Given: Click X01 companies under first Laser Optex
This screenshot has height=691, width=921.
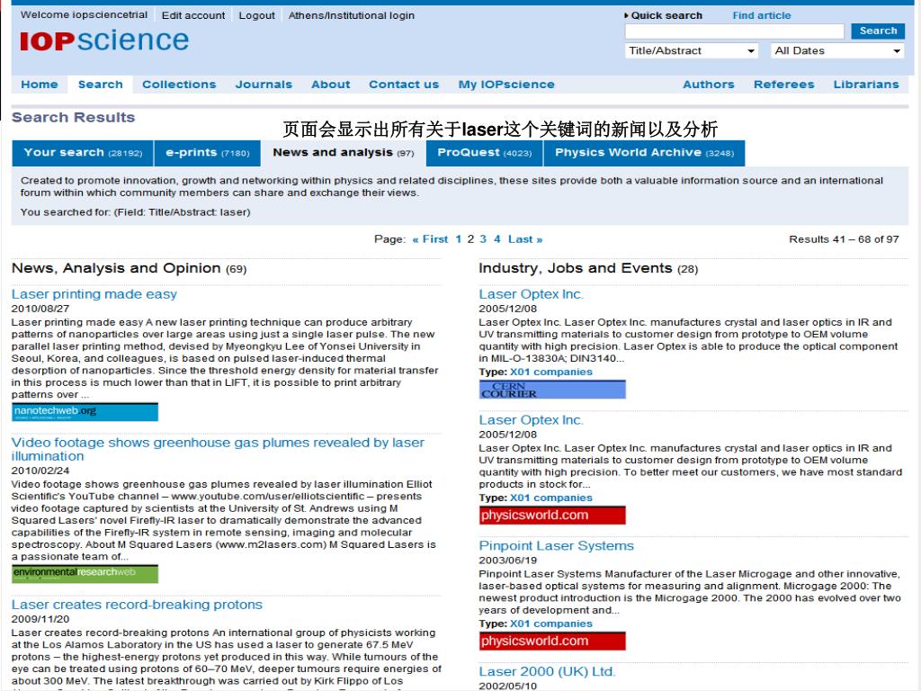Looking at the screenshot, I should tap(551, 372).
